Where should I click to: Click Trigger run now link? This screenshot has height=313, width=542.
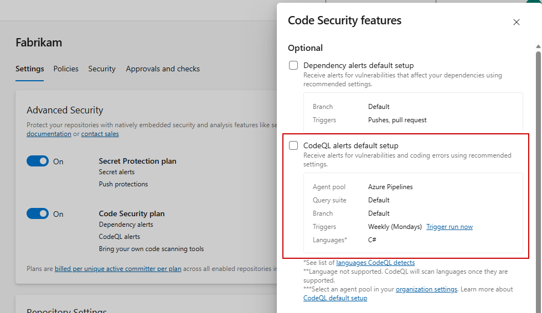[x=449, y=227]
